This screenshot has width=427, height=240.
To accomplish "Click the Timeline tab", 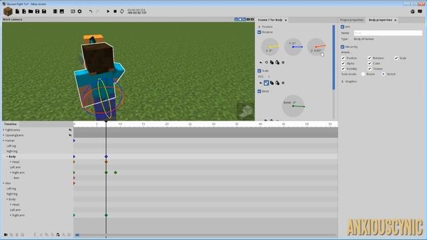I will 11,124.
